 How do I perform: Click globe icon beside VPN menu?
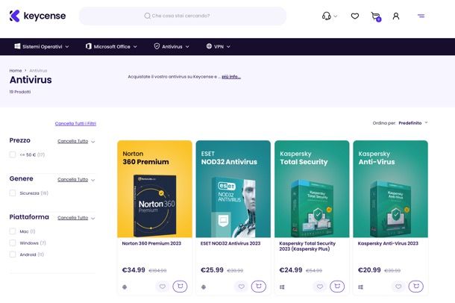tap(209, 46)
